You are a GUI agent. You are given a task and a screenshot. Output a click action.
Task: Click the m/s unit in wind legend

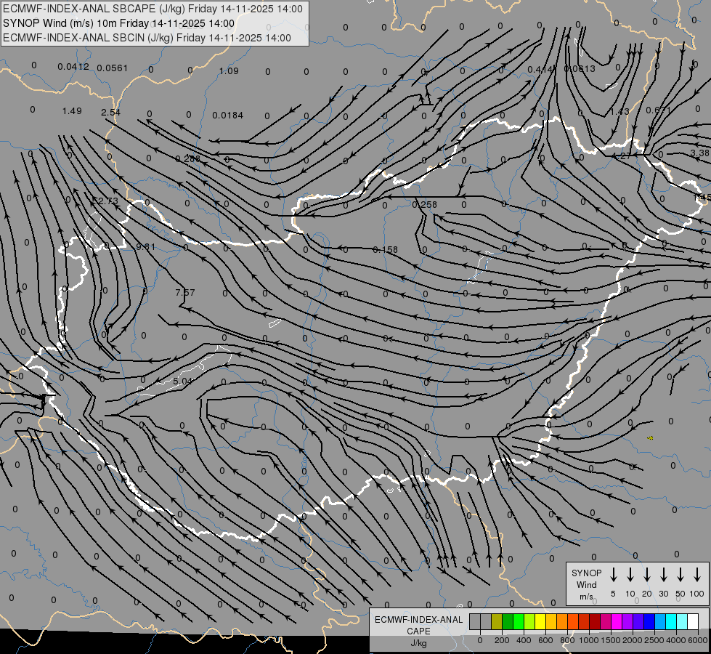[586, 597]
